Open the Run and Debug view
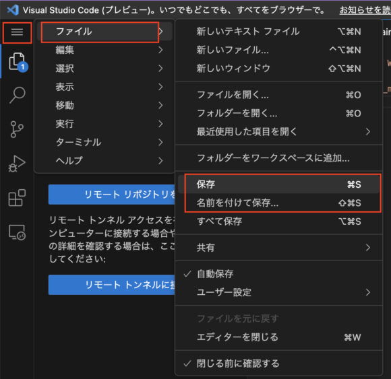 [17, 164]
